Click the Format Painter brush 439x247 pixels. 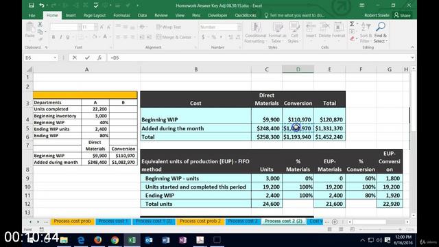click(40, 39)
